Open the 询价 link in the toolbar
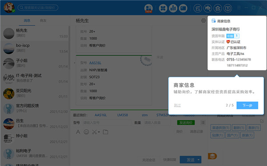Screen dimensions: 267x166 click(x=179, y=131)
